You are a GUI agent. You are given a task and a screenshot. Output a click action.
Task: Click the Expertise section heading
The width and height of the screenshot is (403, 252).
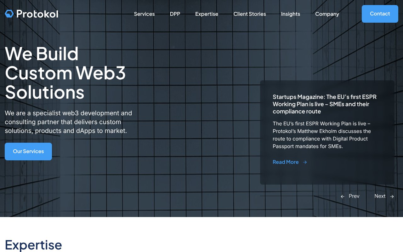(x=33, y=245)
